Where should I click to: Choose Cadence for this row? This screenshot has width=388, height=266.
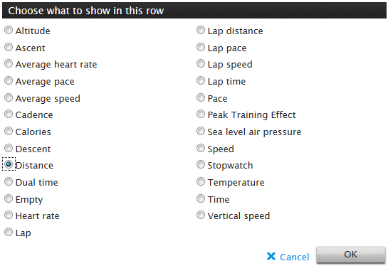click(x=9, y=114)
